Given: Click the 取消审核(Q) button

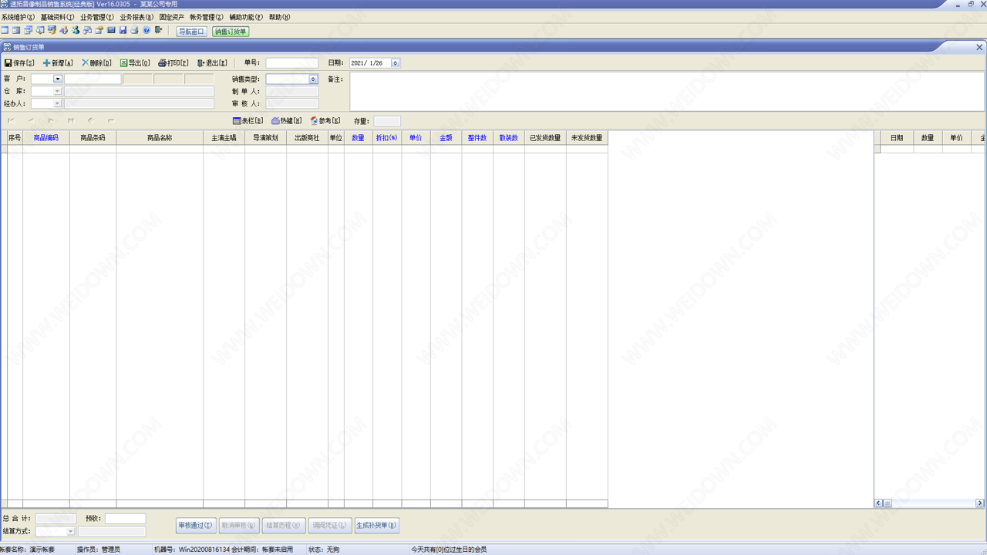Looking at the screenshot, I should [239, 526].
